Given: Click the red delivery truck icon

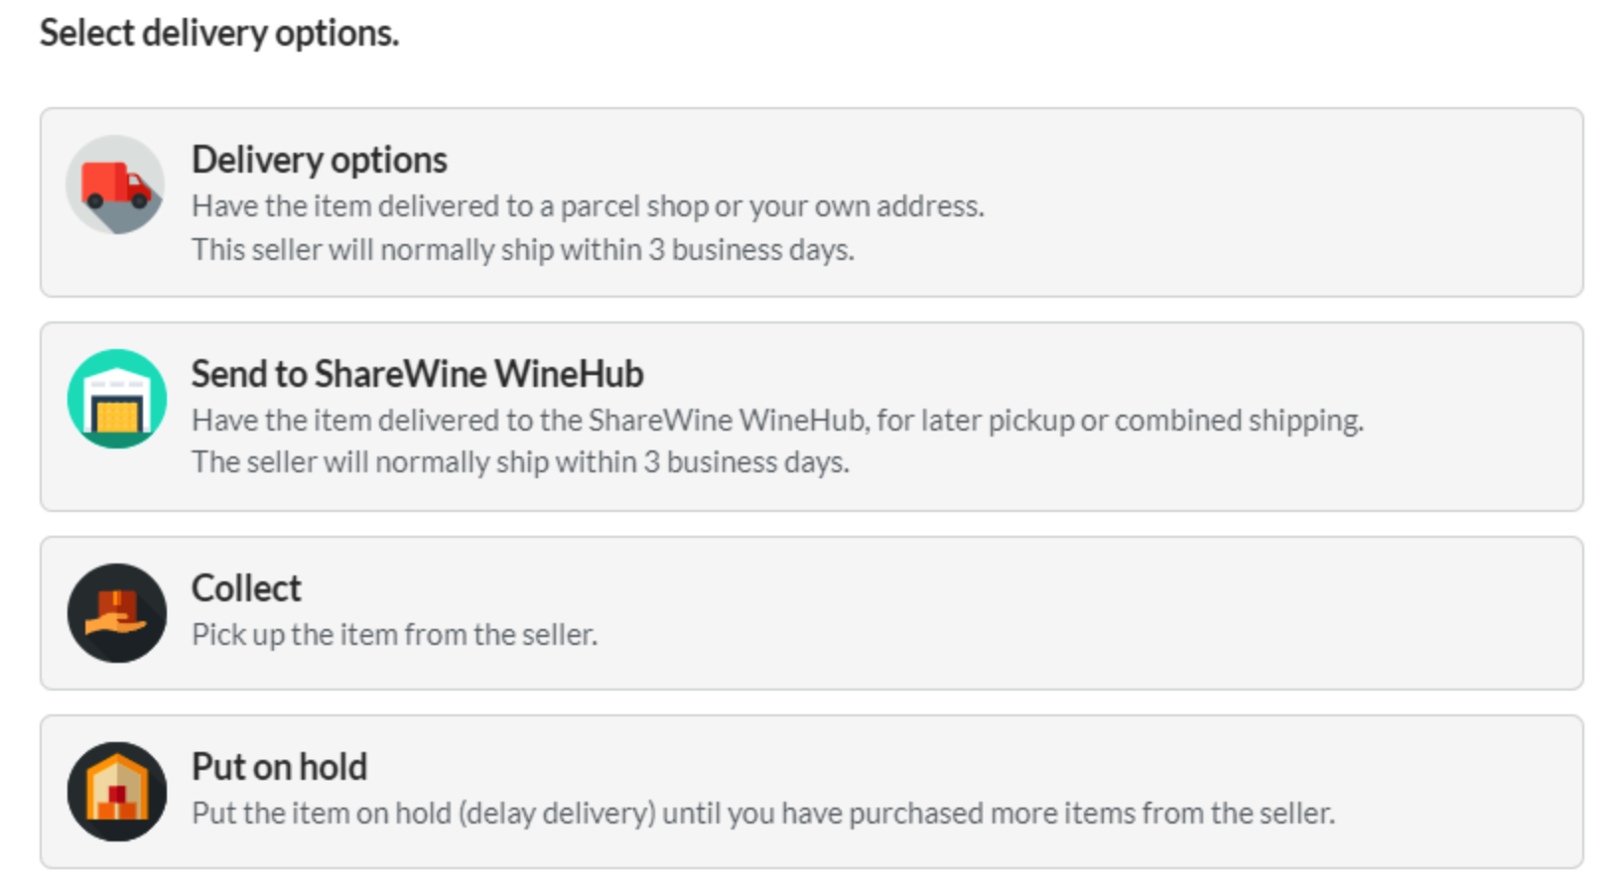Looking at the screenshot, I should (x=116, y=186).
